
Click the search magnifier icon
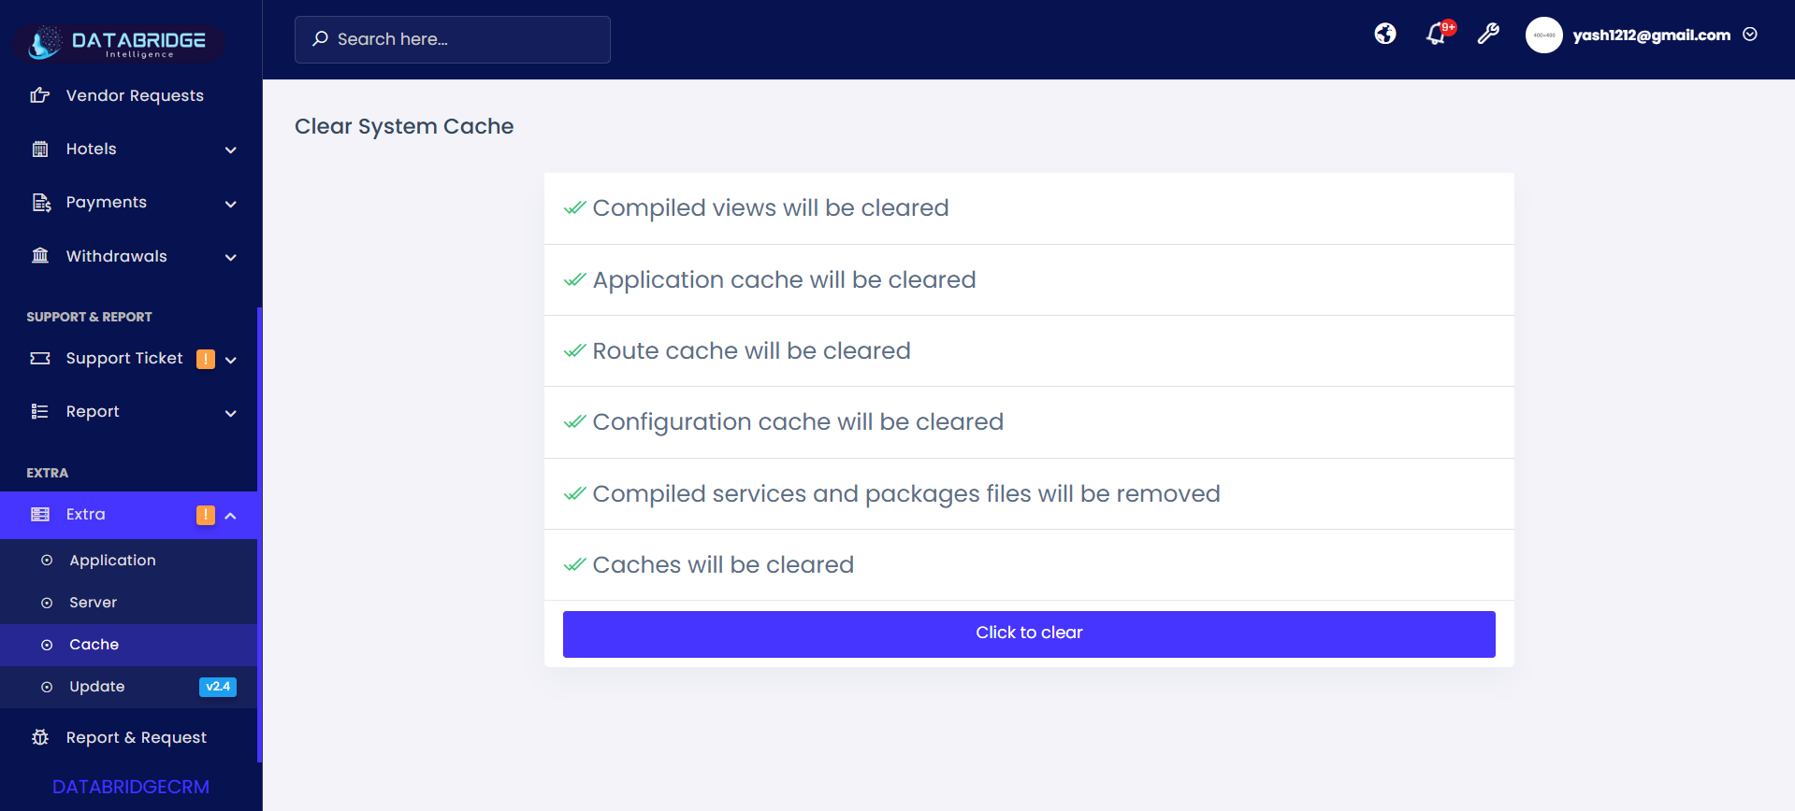pyautogui.click(x=320, y=38)
